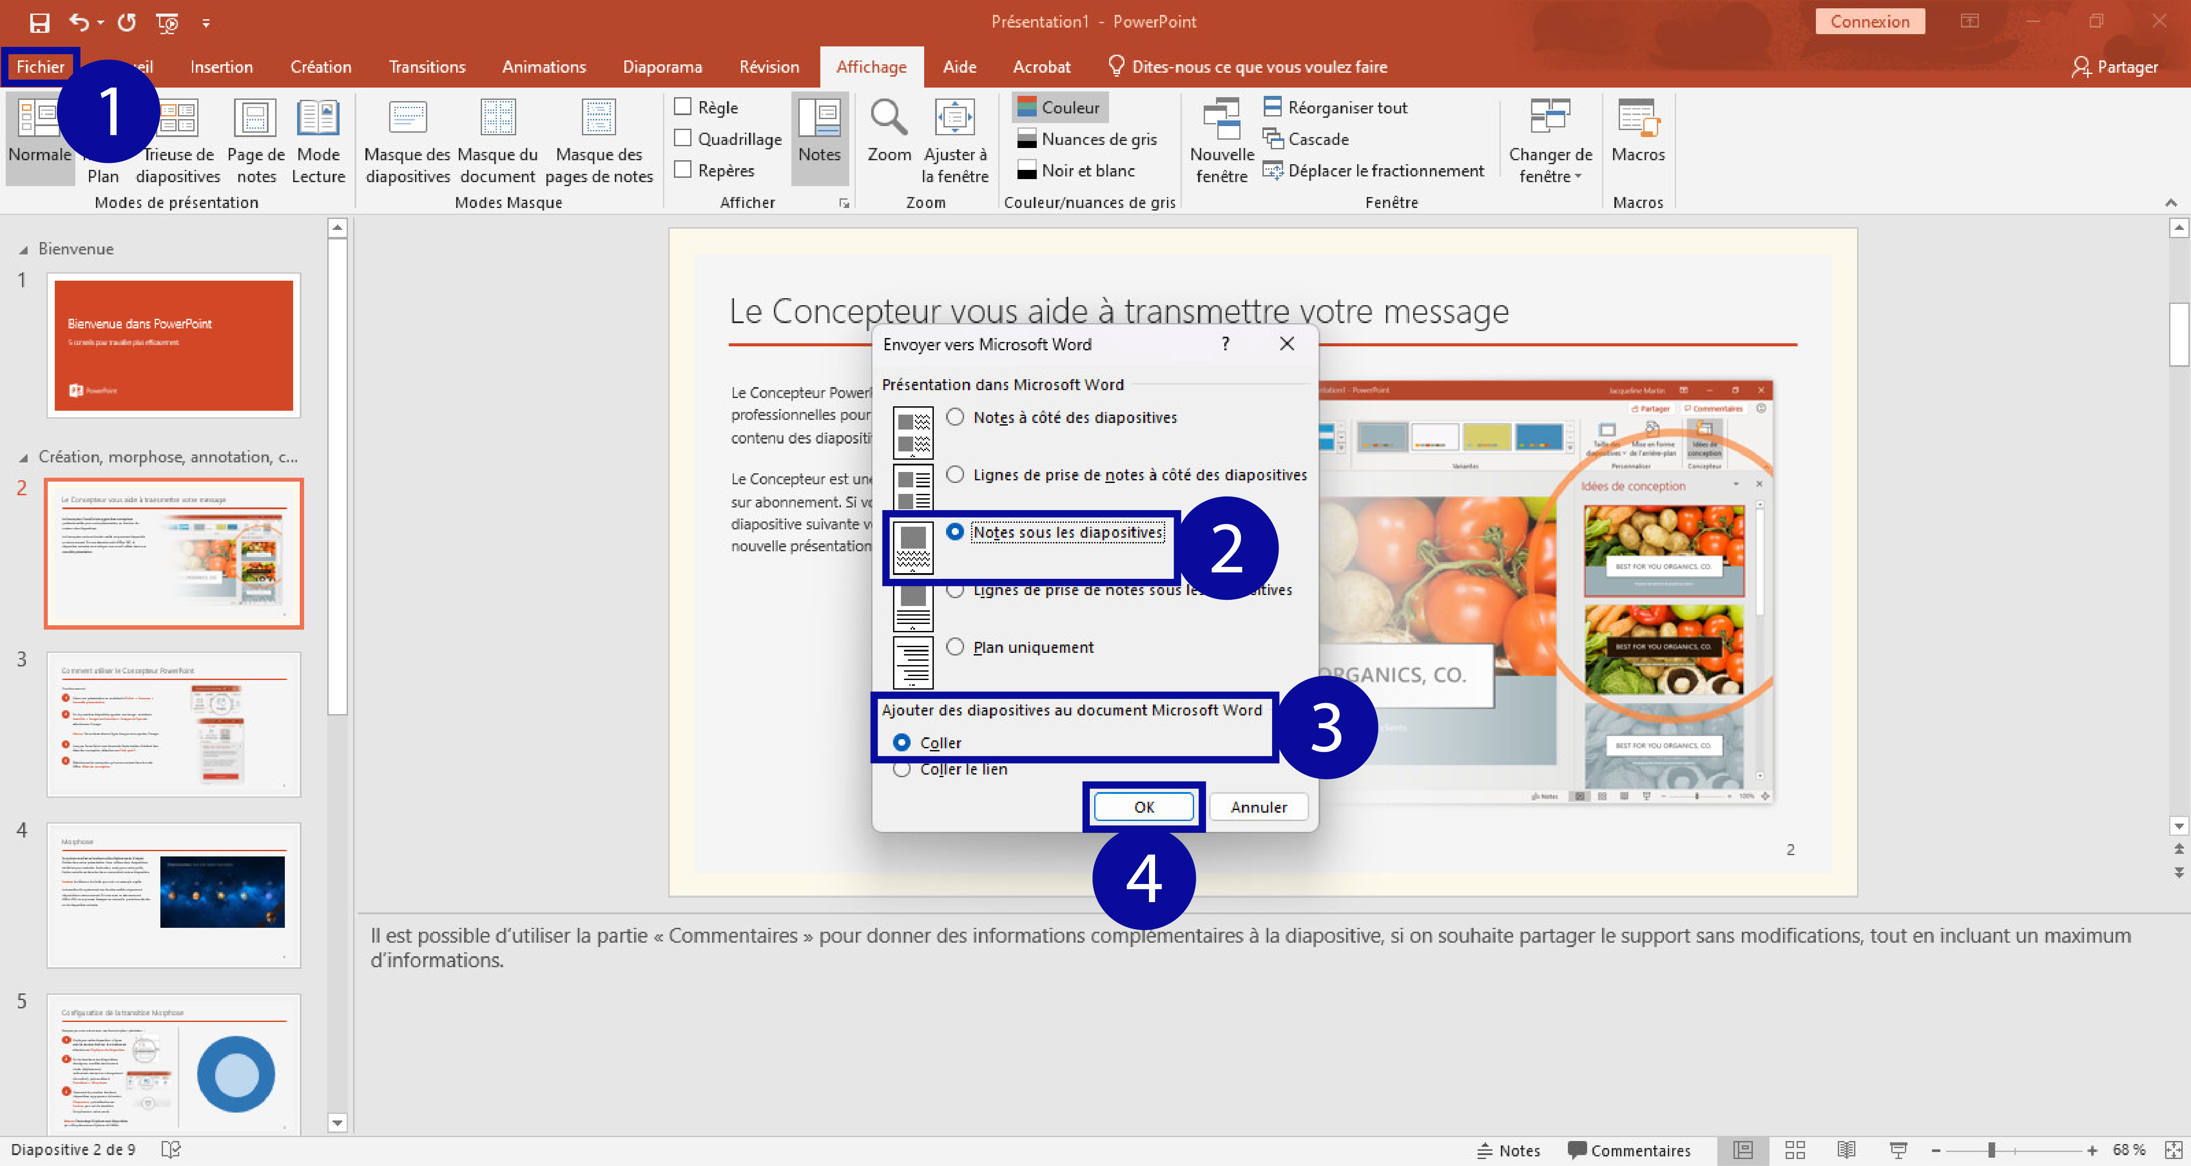The width and height of the screenshot is (2191, 1166).
Task: Collapse the Bienvenue section
Action: click(24, 250)
